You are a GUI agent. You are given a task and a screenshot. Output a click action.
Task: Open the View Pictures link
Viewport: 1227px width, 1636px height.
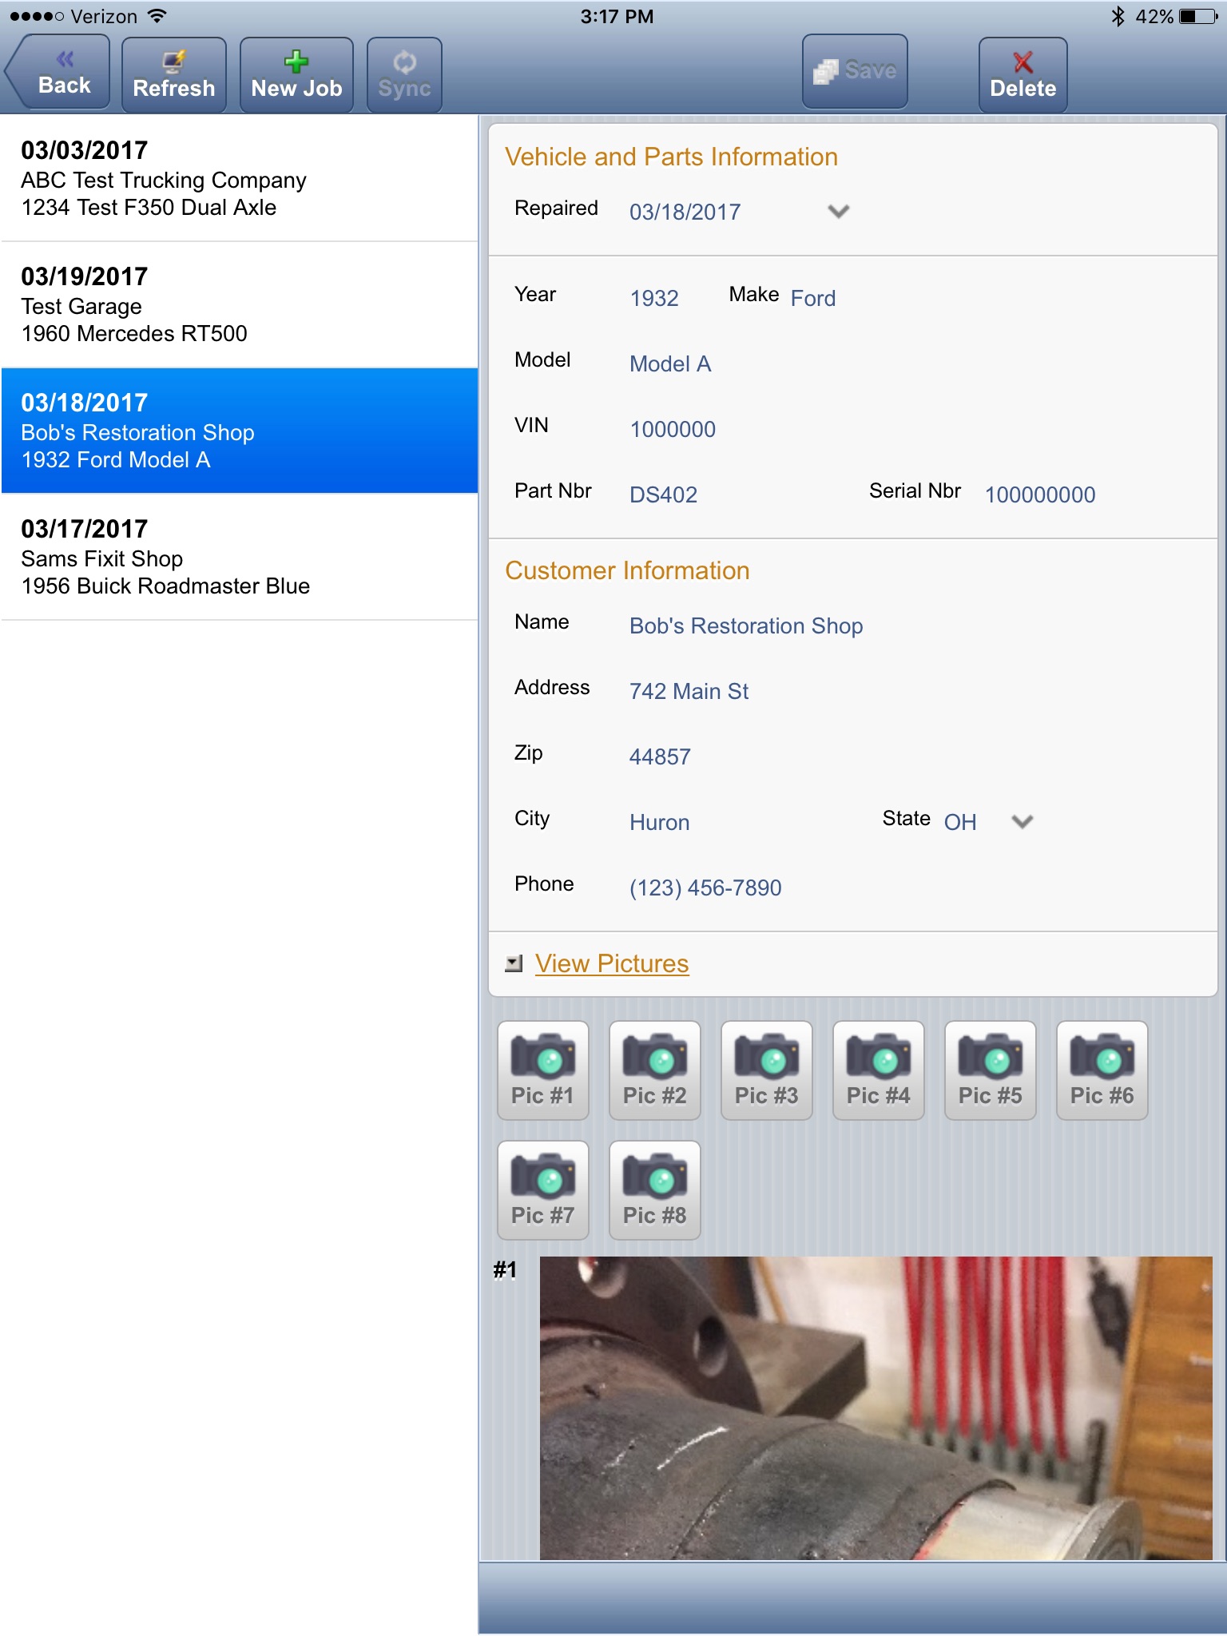612,963
